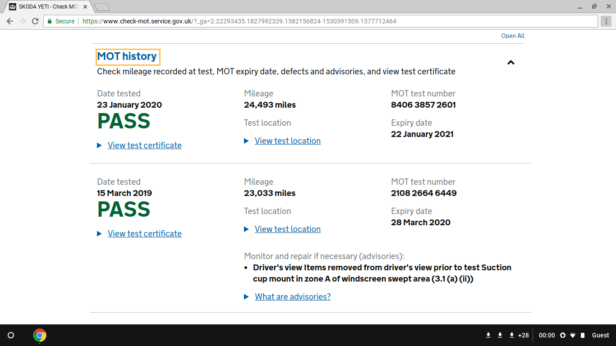
Task: Click the browser back arrow
Action: (x=10, y=21)
